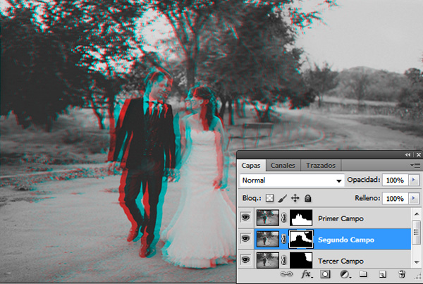
Task: Click layers list scroll up arrow
Action: click(x=417, y=214)
